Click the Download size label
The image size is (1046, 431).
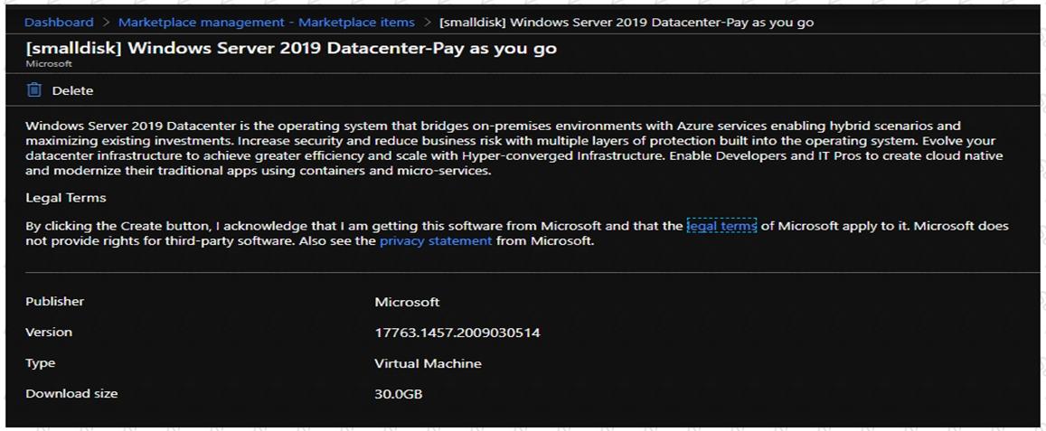click(71, 394)
